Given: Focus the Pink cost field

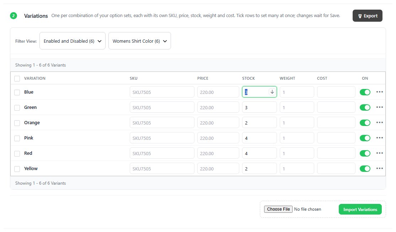Looking at the screenshot, I should tap(336, 138).
